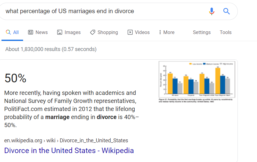Click the three-dot More icon

click(160, 32)
